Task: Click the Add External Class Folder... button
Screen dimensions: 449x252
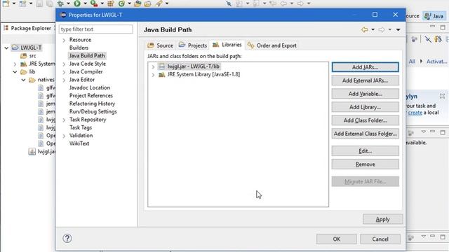Action: 365,134
